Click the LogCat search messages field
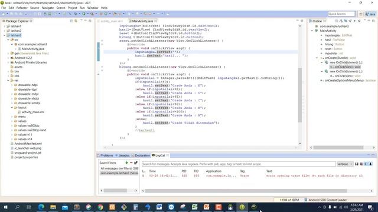 239,164
